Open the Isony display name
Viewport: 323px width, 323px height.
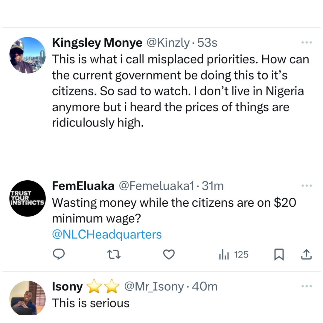click(67, 287)
